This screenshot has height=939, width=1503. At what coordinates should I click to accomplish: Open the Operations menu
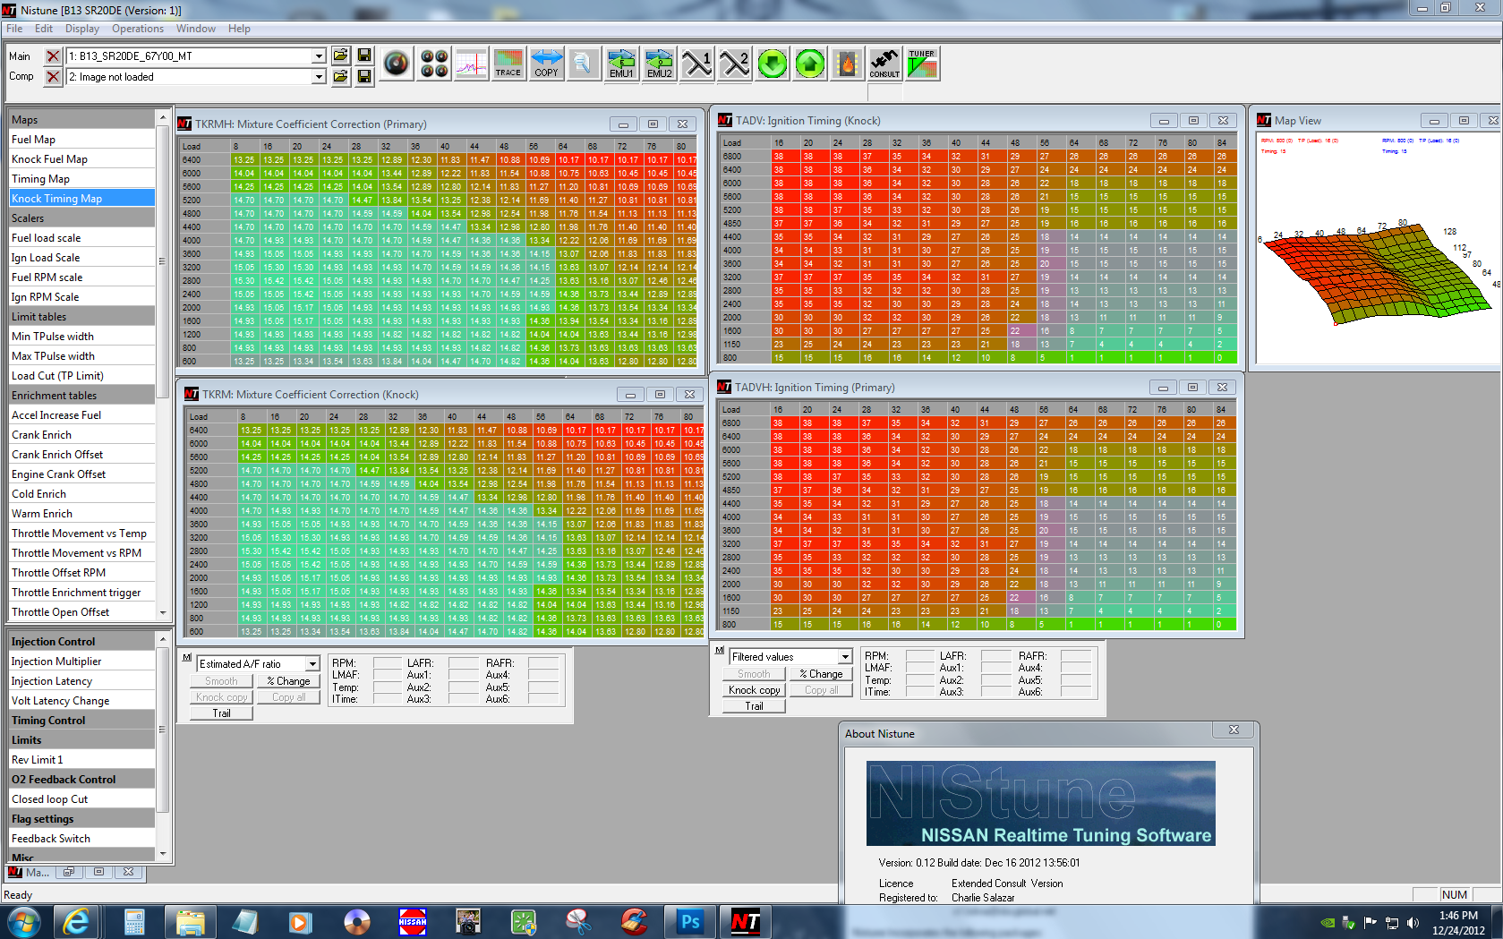click(138, 29)
